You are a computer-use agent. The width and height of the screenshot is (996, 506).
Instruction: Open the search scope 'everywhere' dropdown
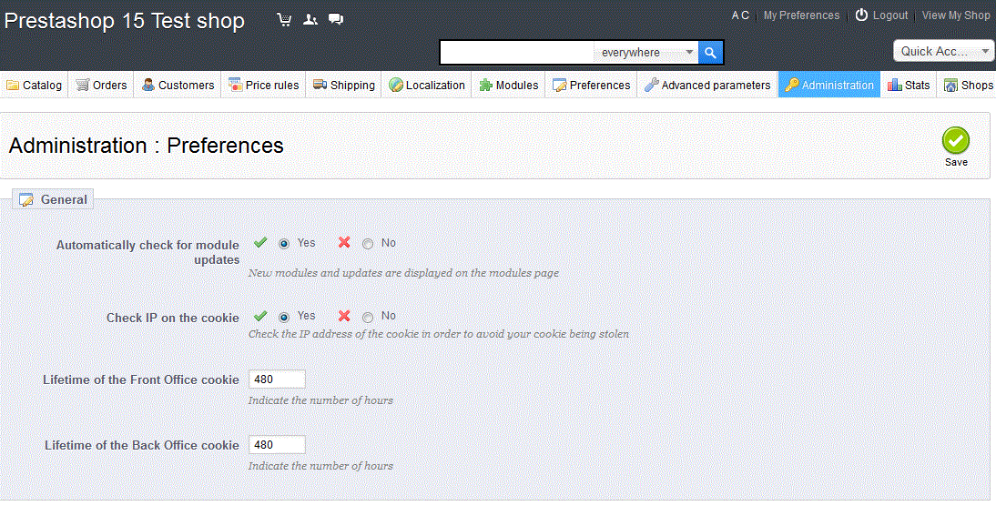(646, 53)
